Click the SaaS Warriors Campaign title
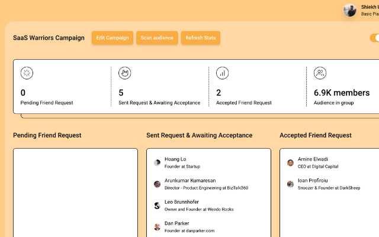Viewport: 379px width, 237px height. click(x=49, y=38)
